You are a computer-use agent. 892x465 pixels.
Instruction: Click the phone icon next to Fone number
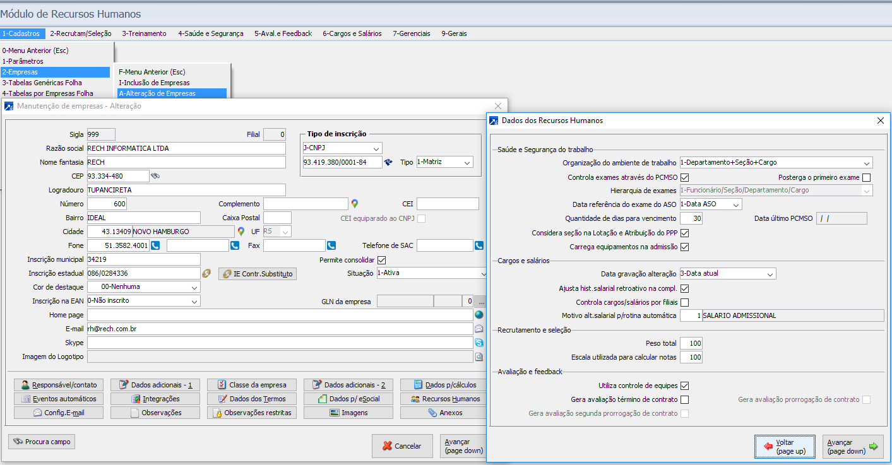155,245
